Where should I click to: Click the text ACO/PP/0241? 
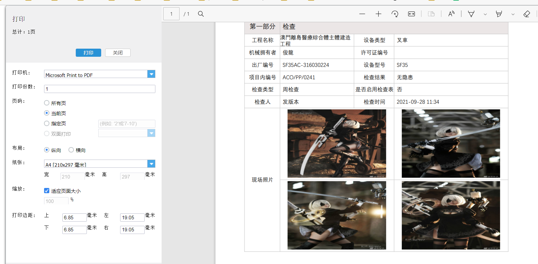[x=299, y=77]
